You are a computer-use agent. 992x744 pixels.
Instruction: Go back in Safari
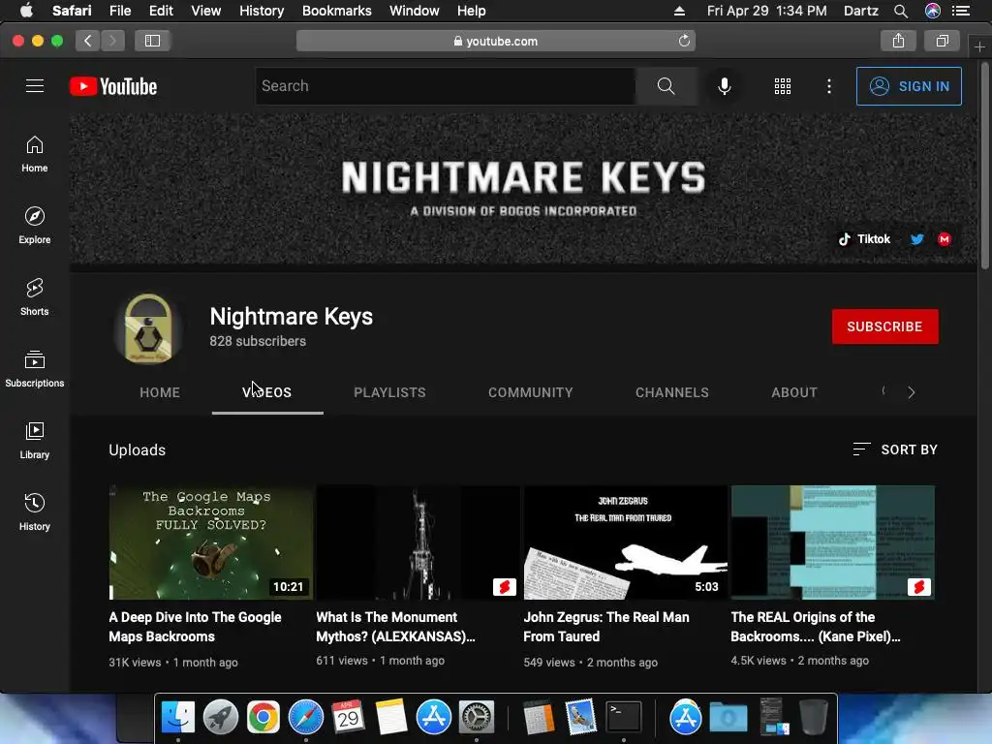point(88,41)
